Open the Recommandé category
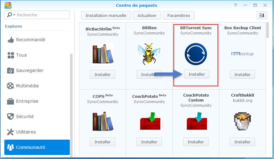The width and height of the screenshot is (274, 159). pyautogui.click(x=37, y=40)
